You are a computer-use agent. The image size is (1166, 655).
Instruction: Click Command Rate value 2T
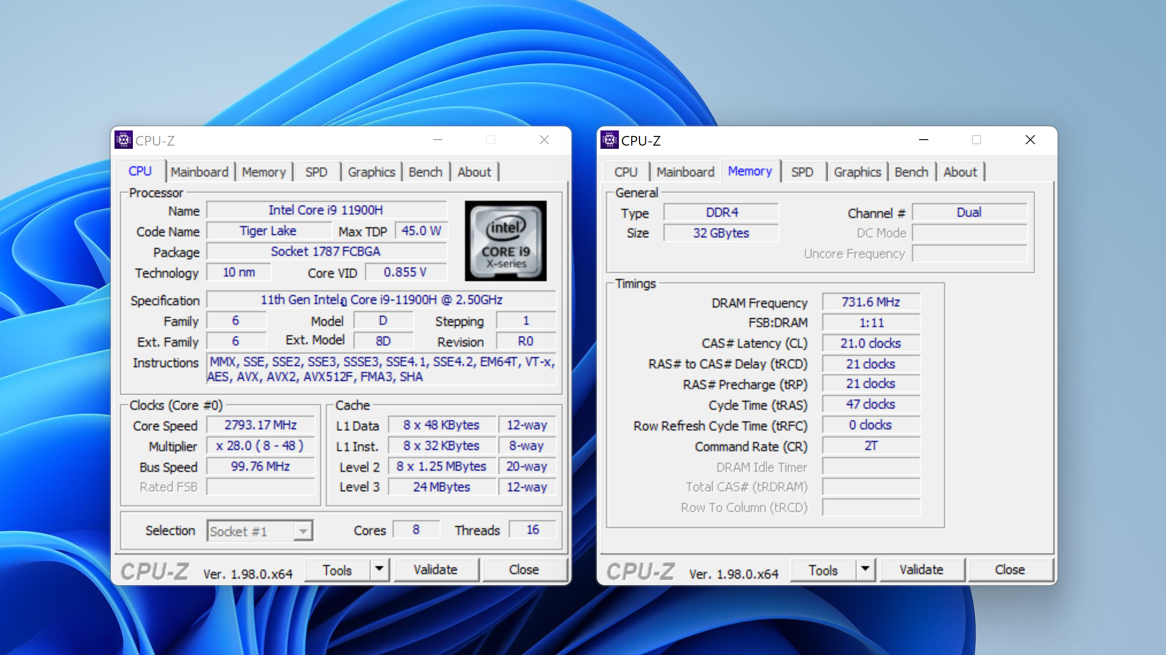(871, 446)
